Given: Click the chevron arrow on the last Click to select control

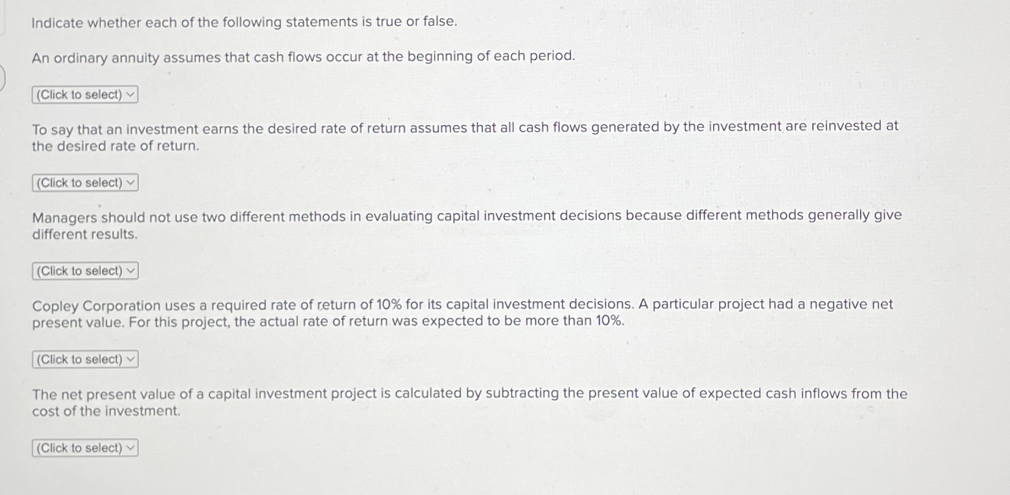Looking at the screenshot, I should click(x=130, y=448).
